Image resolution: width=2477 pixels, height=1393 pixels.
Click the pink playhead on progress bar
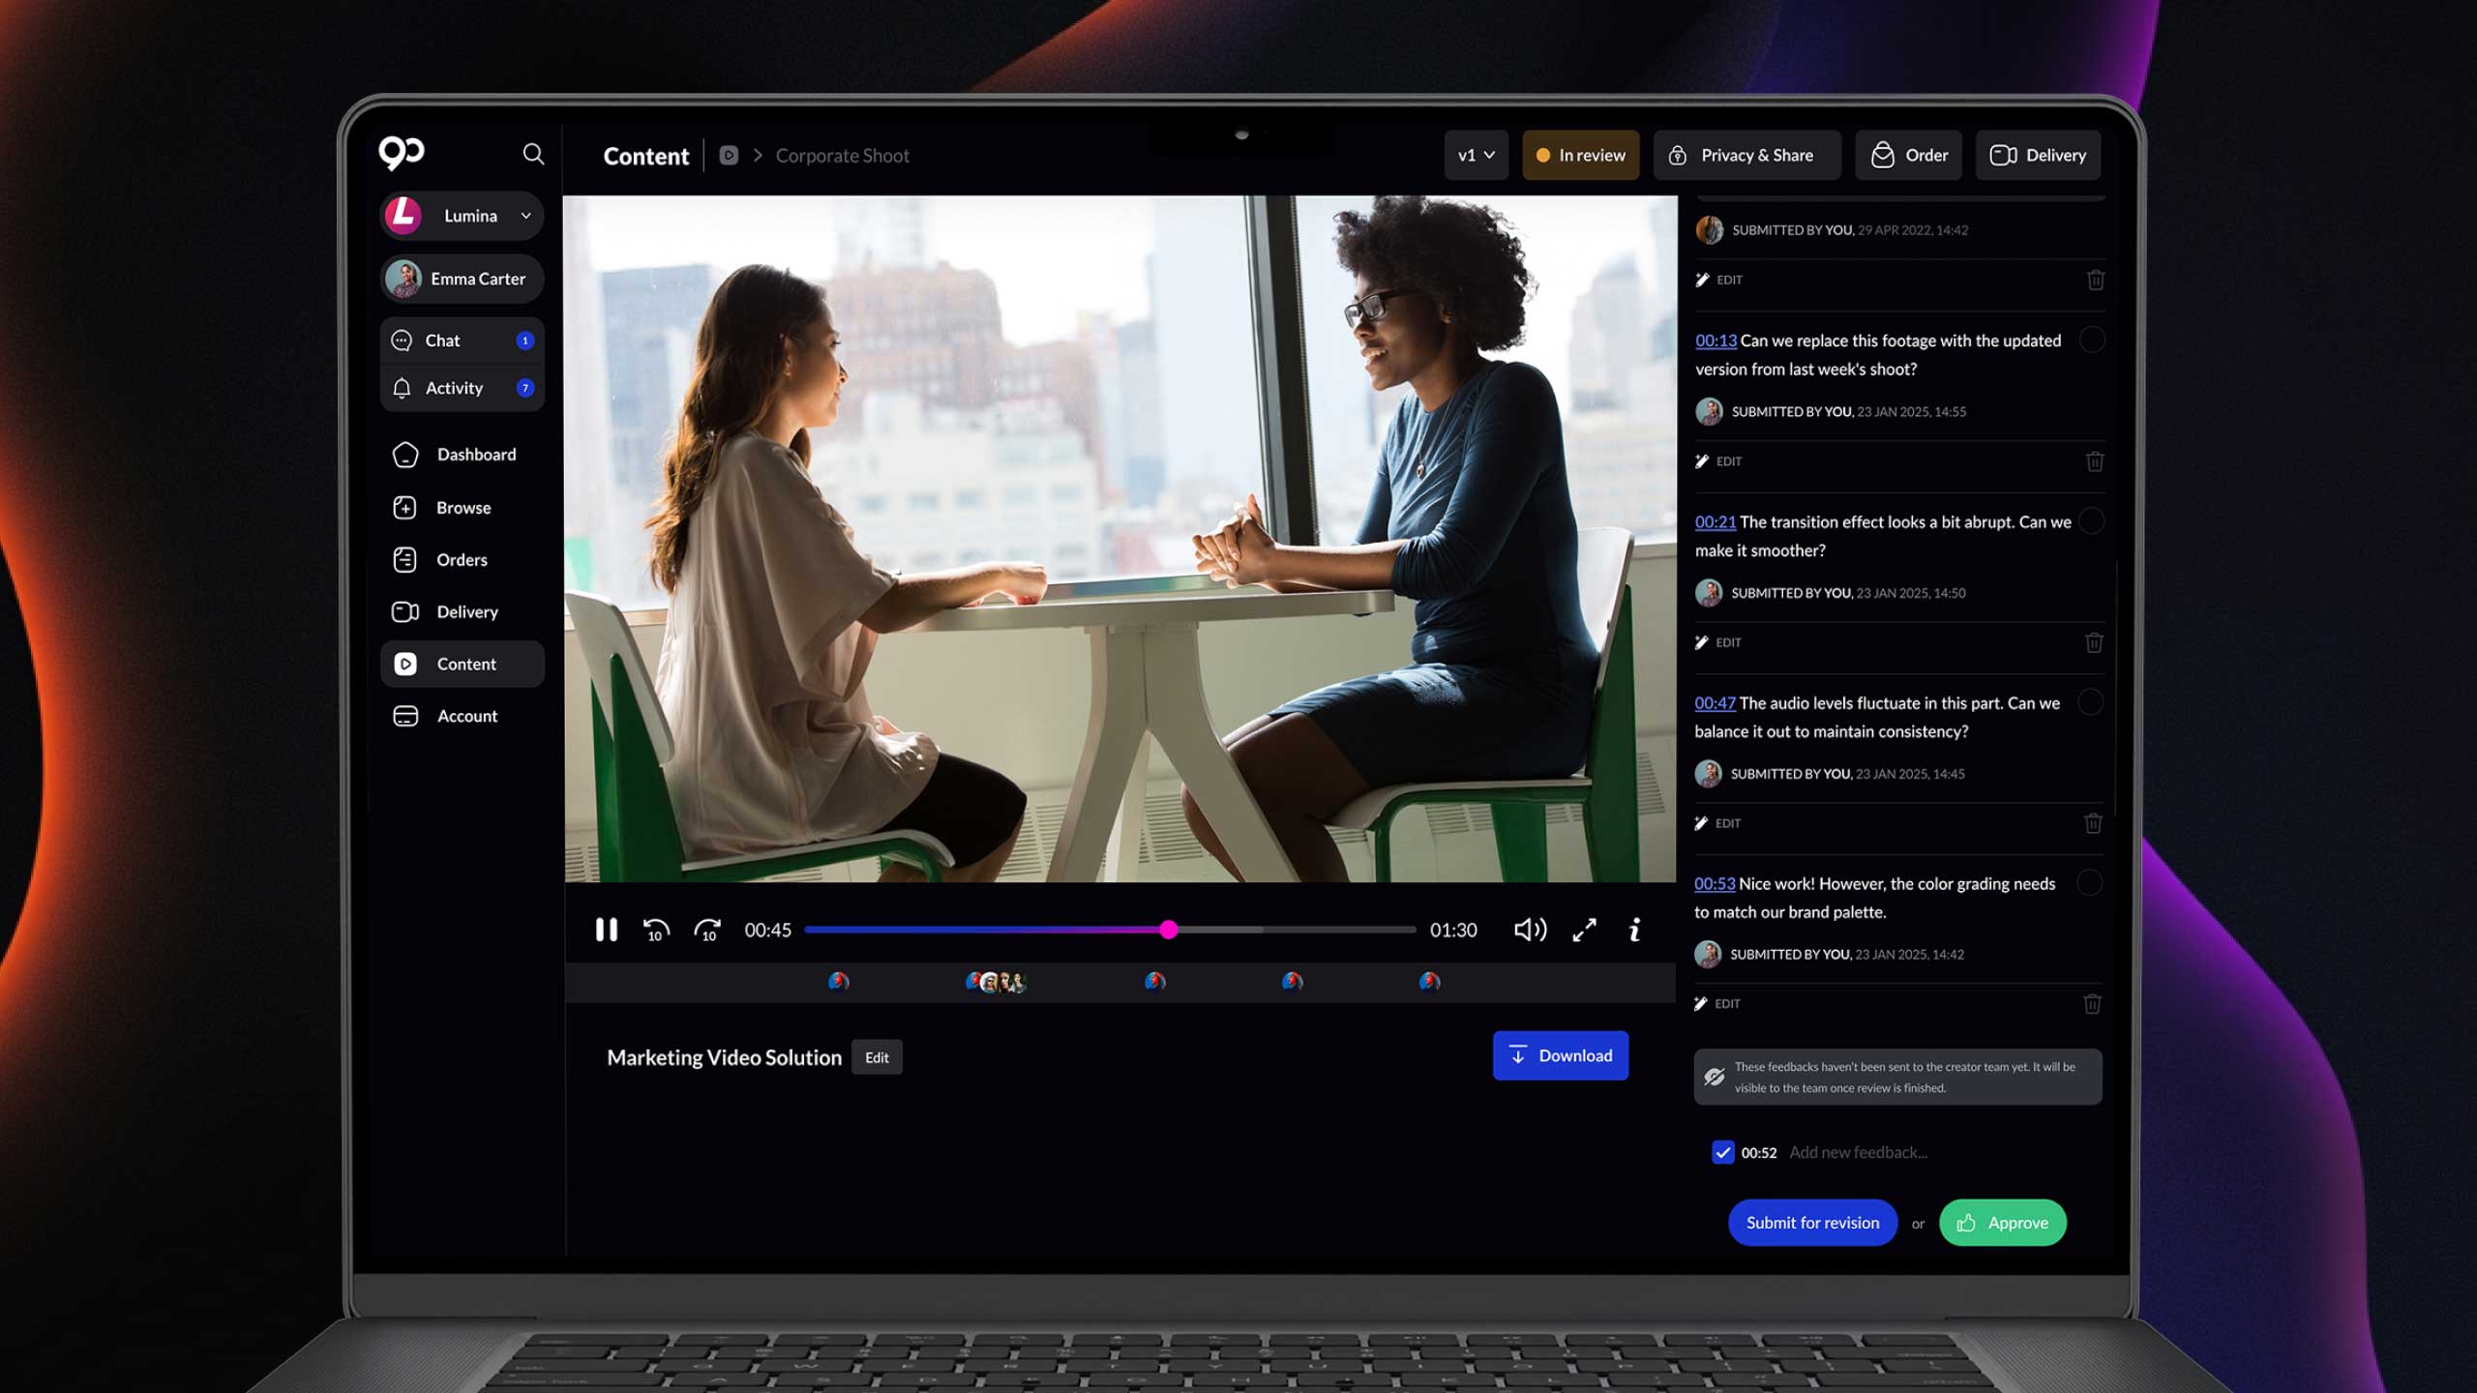pos(1169,930)
